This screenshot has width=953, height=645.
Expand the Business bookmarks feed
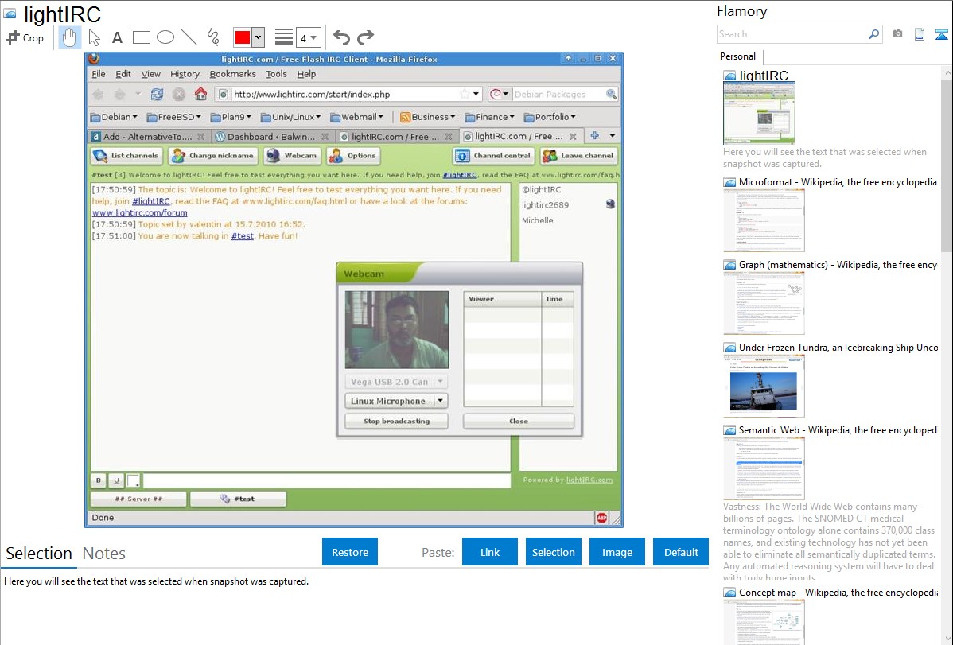(429, 117)
